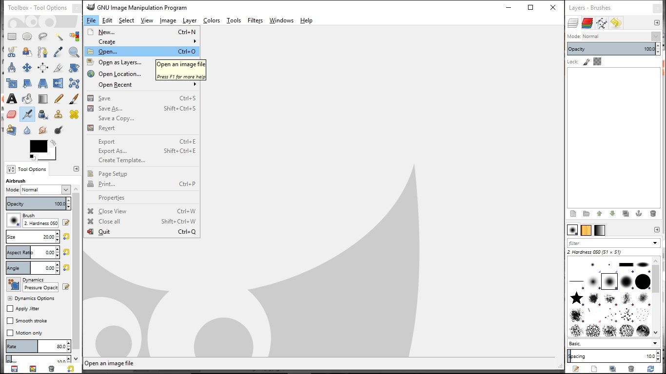Open the airbrush Mode dropdown
The width and height of the screenshot is (666, 374).
[x=46, y=190]
